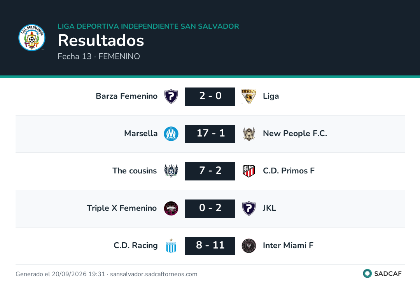The image size is (420, 294).
Task: Click the C.D. Primos F striped shield
Action: pos(249,171)
